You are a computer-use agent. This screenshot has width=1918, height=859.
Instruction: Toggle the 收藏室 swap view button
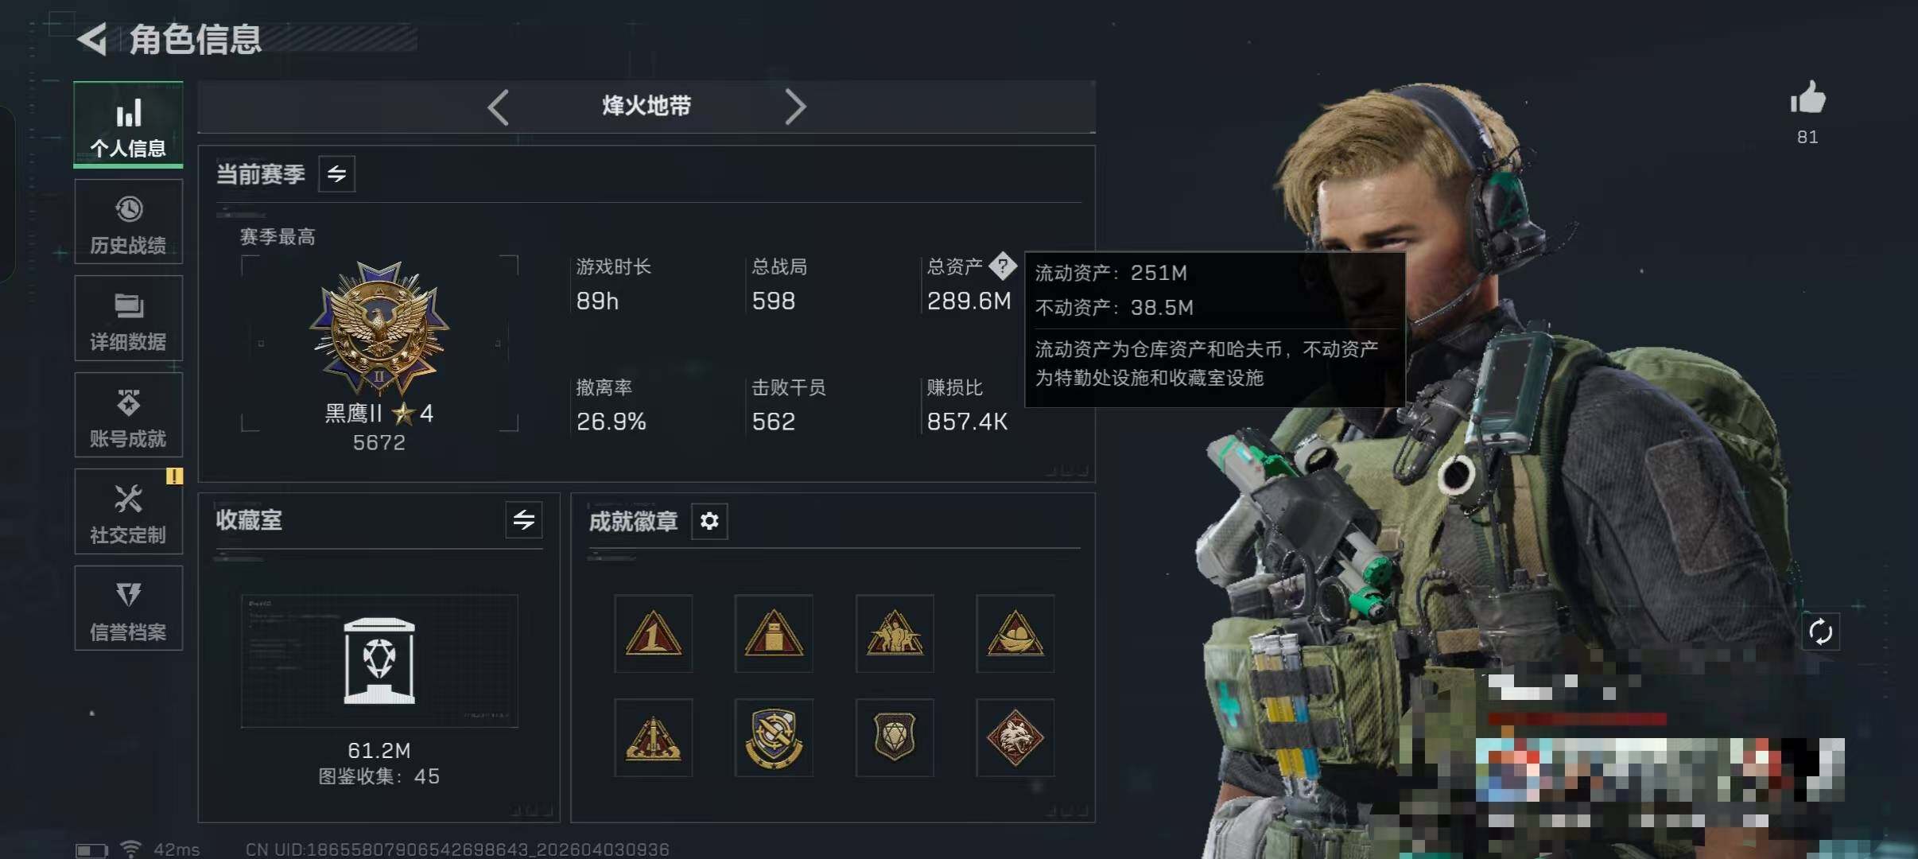[524, 520]
